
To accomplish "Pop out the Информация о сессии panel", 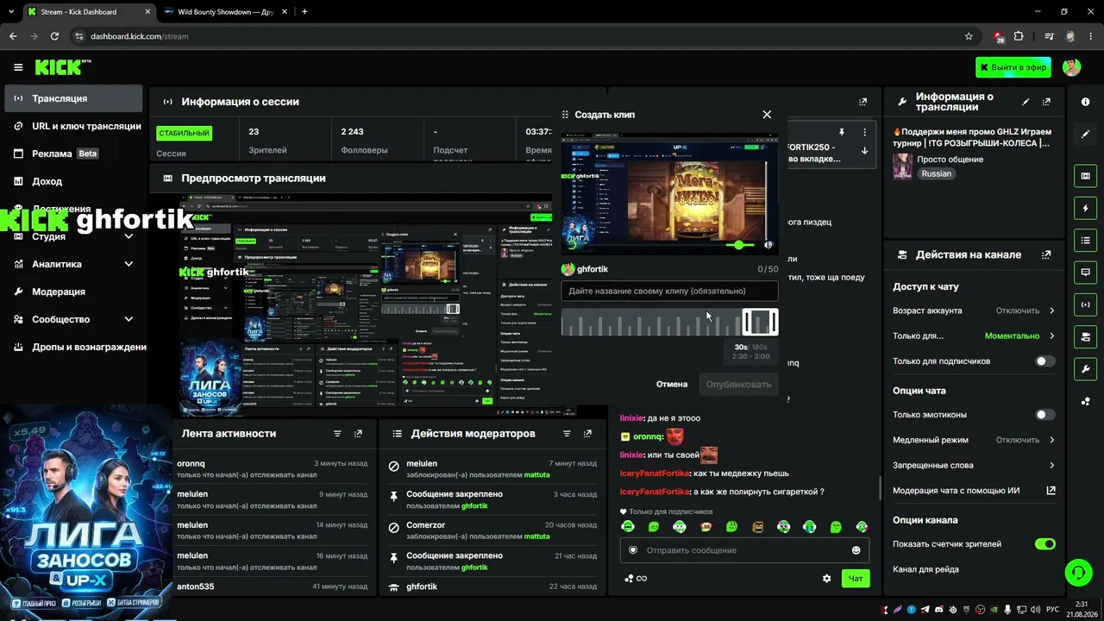I will (x=862, y=102).
